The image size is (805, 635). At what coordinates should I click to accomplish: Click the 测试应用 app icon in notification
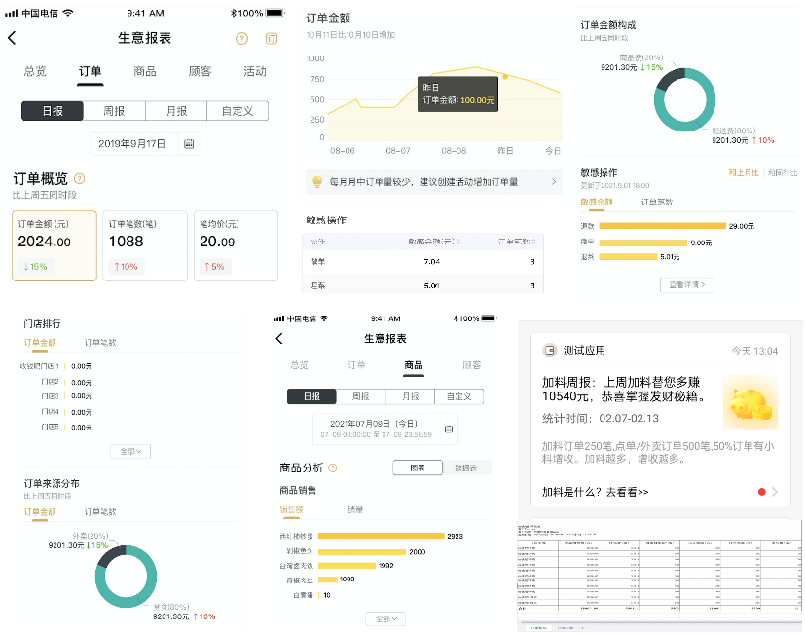[x=551, y=351]
